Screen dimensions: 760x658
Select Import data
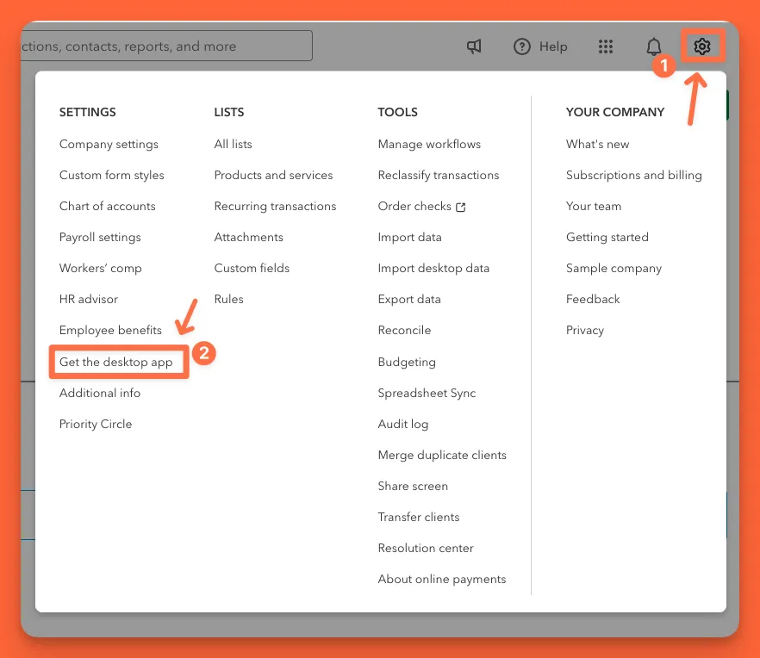(409, 238)
